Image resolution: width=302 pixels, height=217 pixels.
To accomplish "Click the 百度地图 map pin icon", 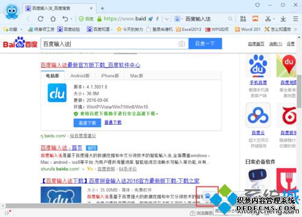I will point(286,66).
